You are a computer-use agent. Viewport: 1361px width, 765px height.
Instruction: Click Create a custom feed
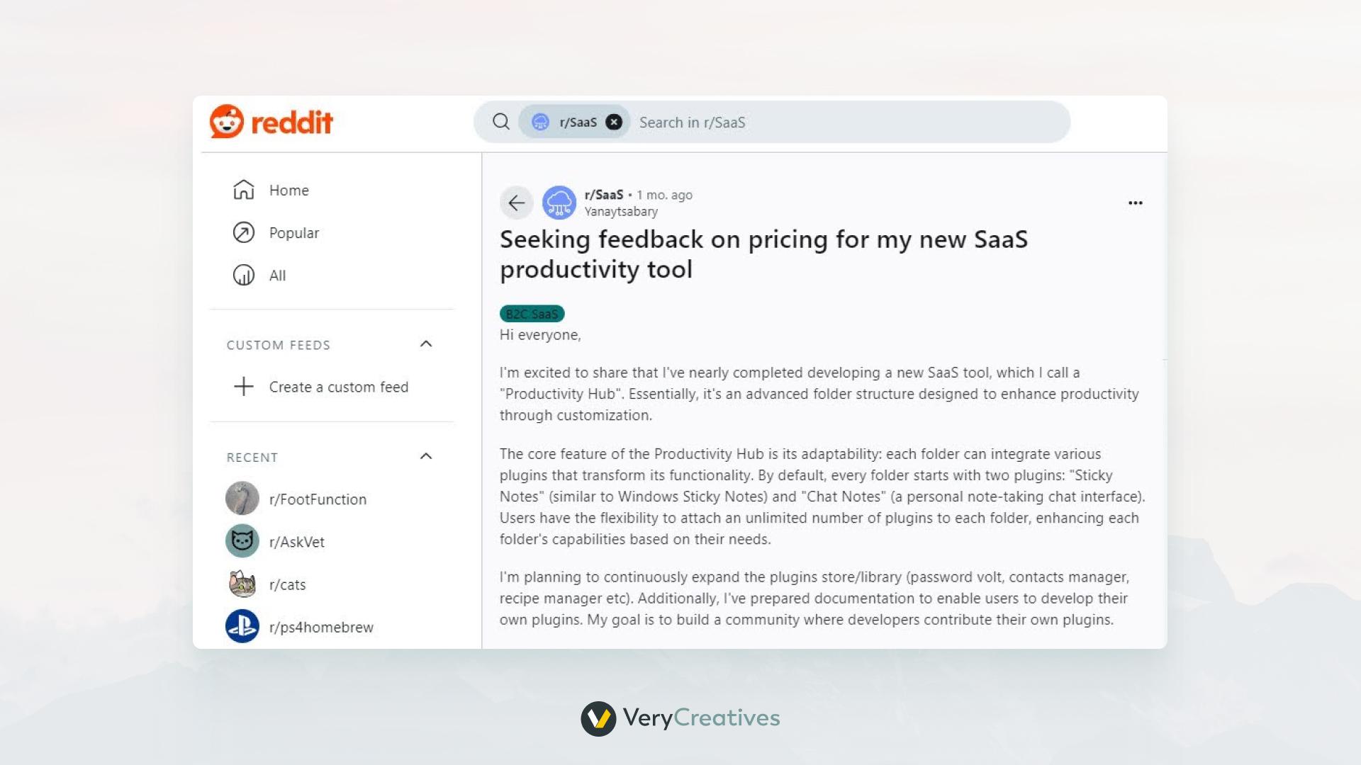(338, 387)
